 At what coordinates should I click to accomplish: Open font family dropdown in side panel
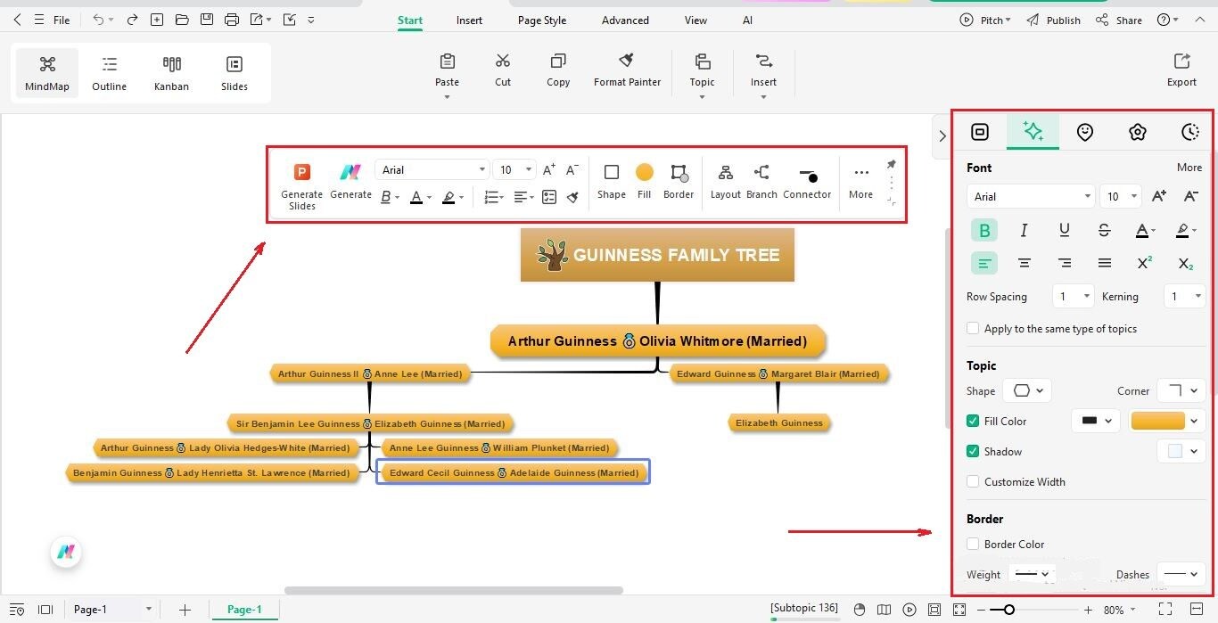(1030, 197)
